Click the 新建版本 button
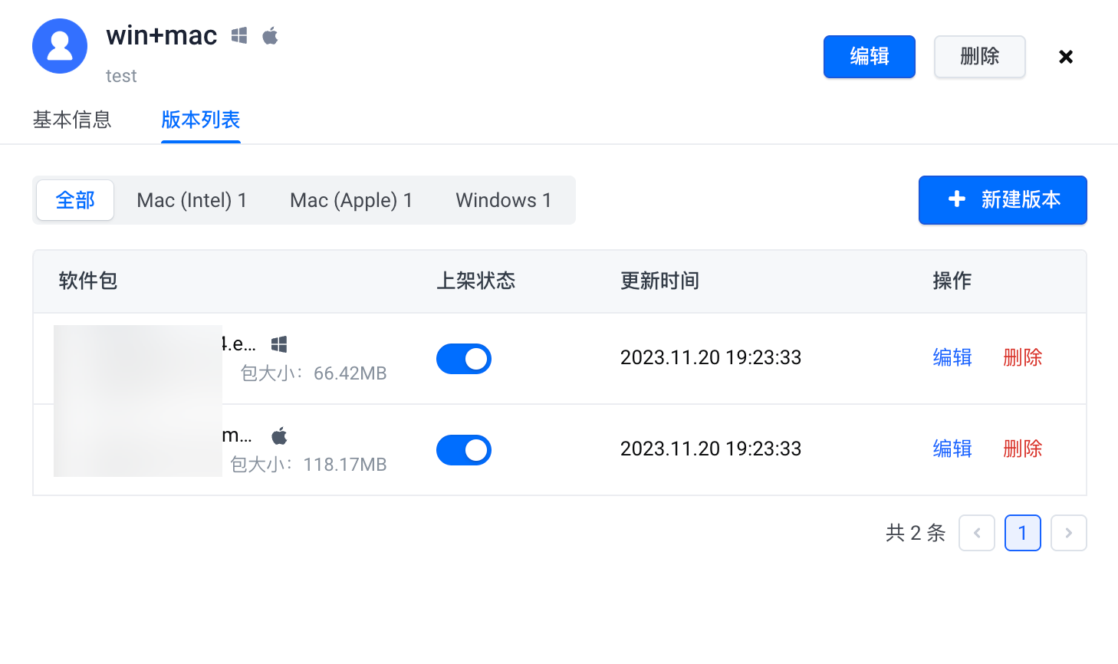 pyautogui.click(x=1002, y=200)
